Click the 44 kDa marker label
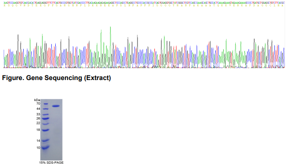 click(x=38, y=109)
